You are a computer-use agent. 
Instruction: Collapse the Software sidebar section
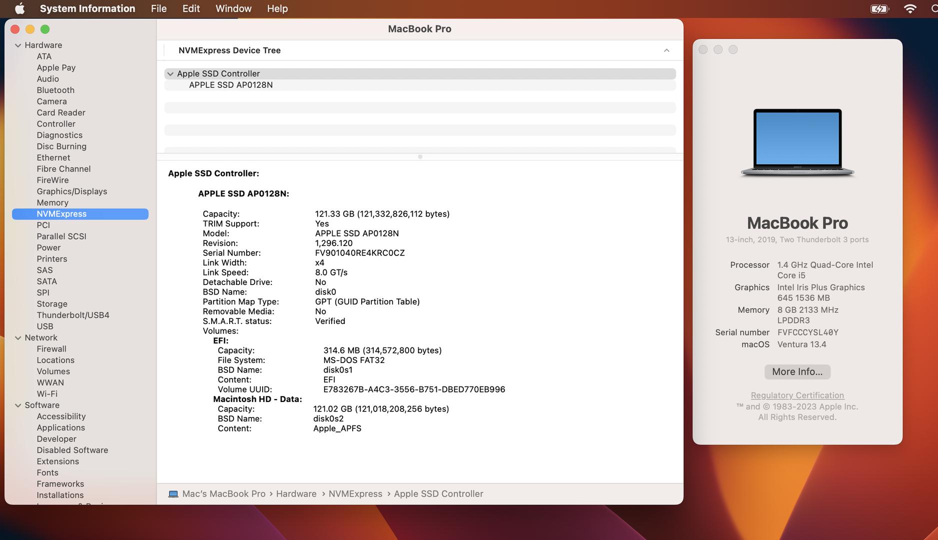pyautogui.click(x=18, y=405)
